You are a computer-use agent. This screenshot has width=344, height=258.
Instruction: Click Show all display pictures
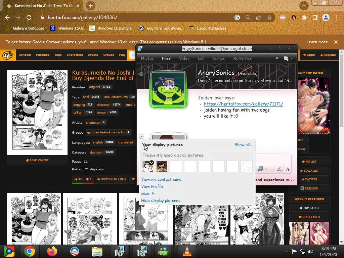pyautogui.click(x=244, y=145)
